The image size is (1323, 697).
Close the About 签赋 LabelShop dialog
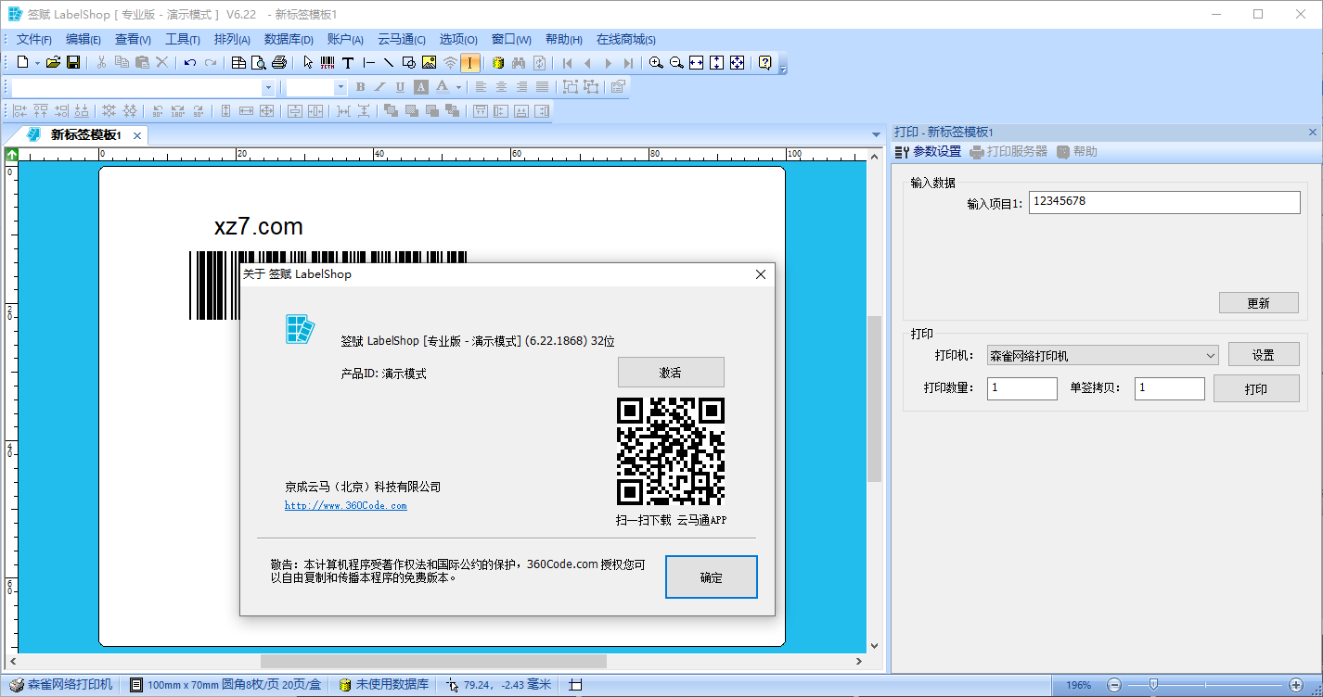point(761,274)
